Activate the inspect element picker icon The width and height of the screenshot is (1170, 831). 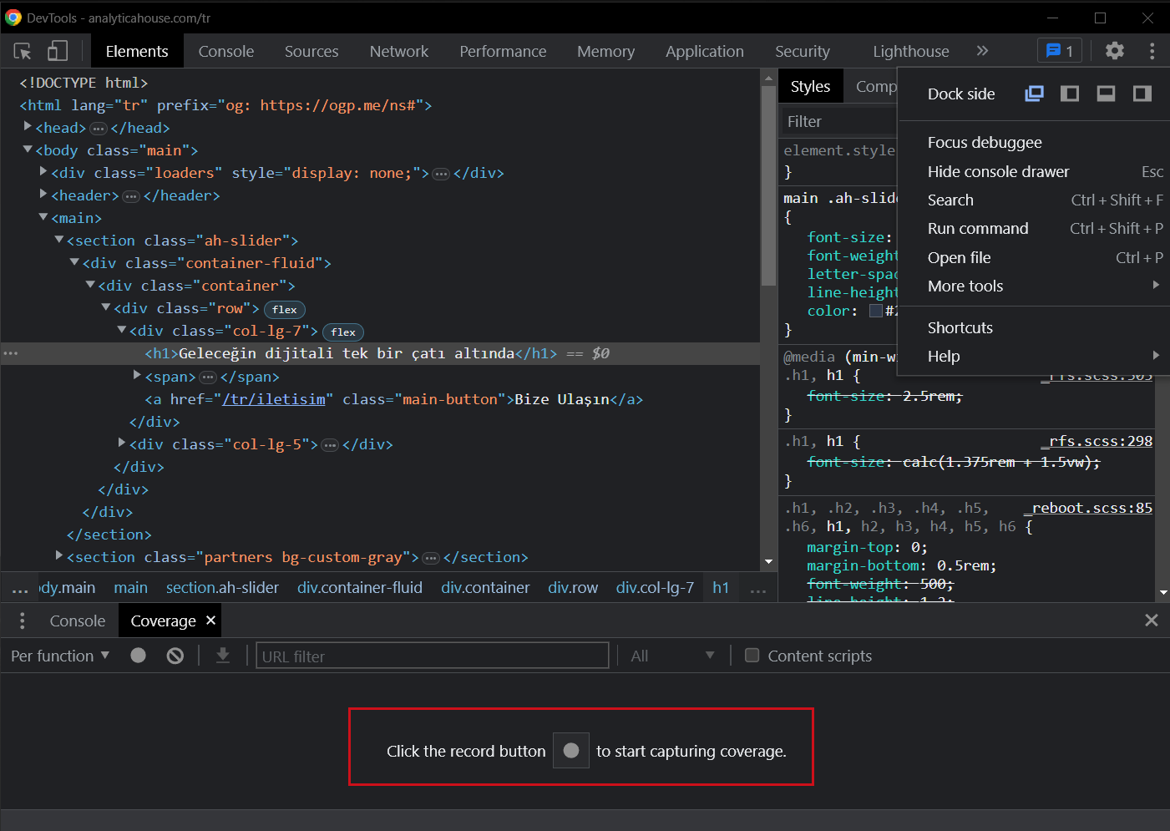[23, 51]
